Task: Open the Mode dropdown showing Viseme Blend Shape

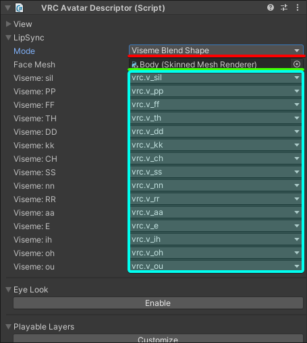Action: pyautogui.click(x=216, y=51)
